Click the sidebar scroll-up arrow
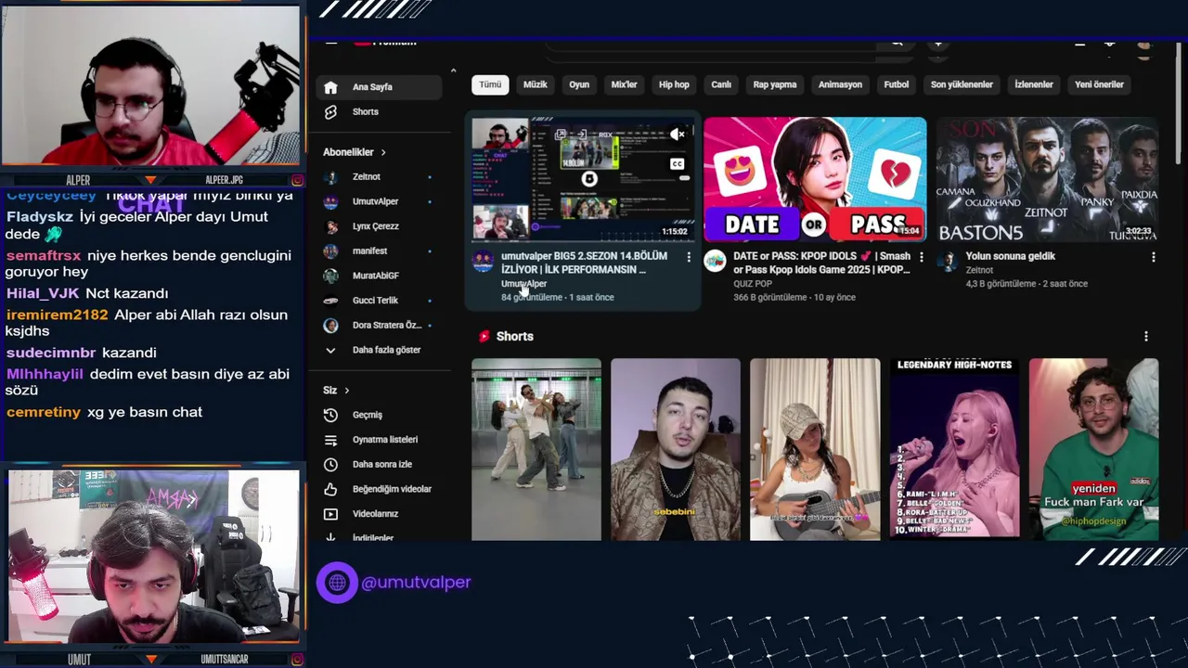 pos(453,71)
